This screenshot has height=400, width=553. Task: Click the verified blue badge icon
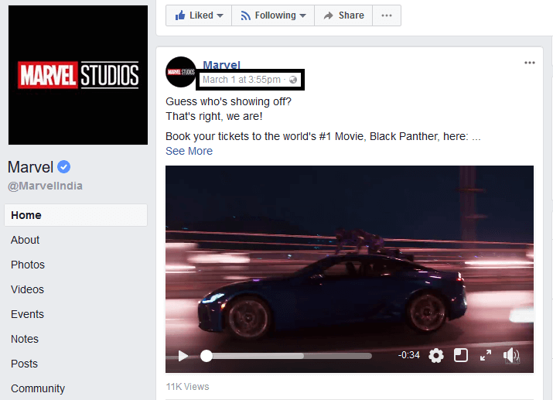coord(64,167)
